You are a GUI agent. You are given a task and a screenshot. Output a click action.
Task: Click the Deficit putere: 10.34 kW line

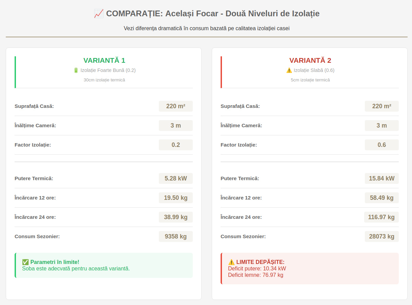[257, 268]
